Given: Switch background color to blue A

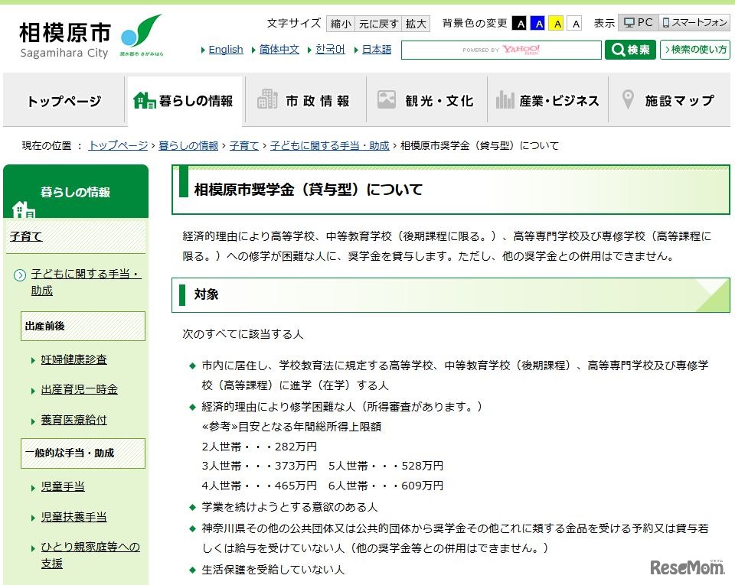Looking at the screenshot, I should click(x=538, y=24).
